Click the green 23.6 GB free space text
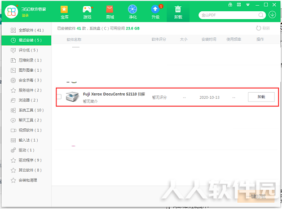 tap(133, 28)
